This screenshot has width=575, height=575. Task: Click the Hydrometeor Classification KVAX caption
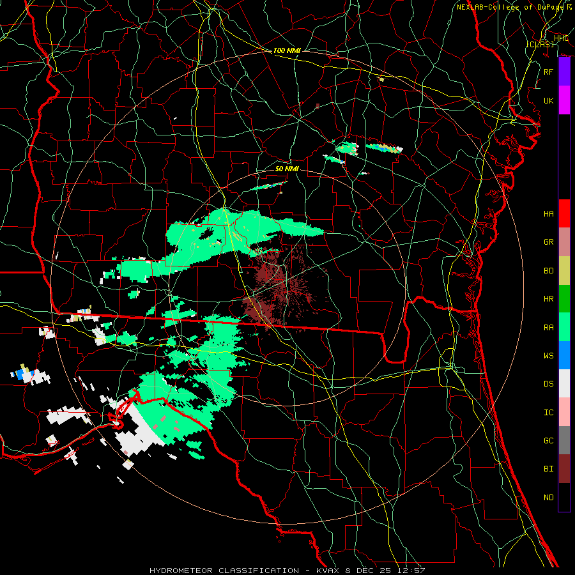(287, 571)
